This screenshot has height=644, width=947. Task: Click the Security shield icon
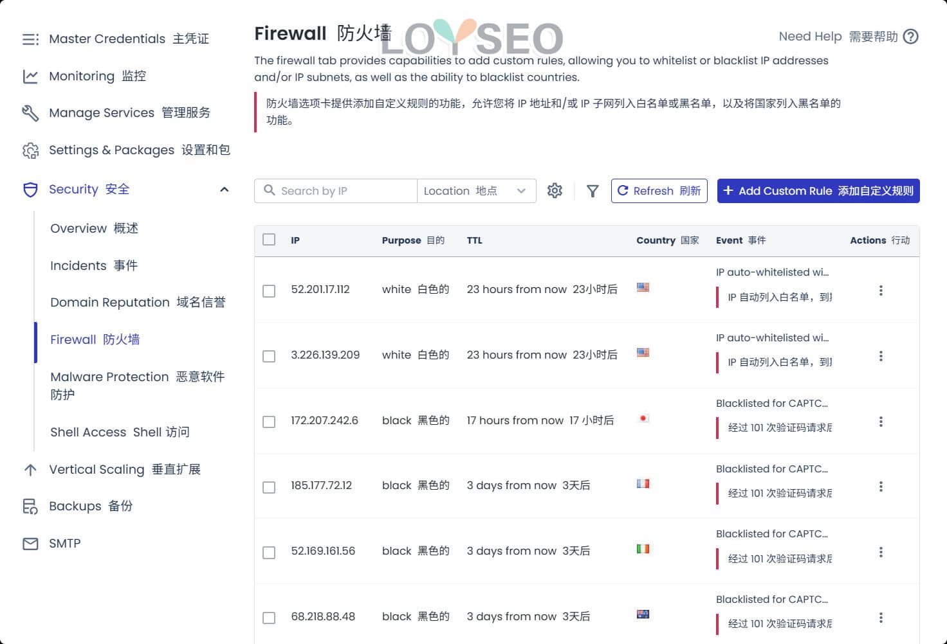coord(30,189)
